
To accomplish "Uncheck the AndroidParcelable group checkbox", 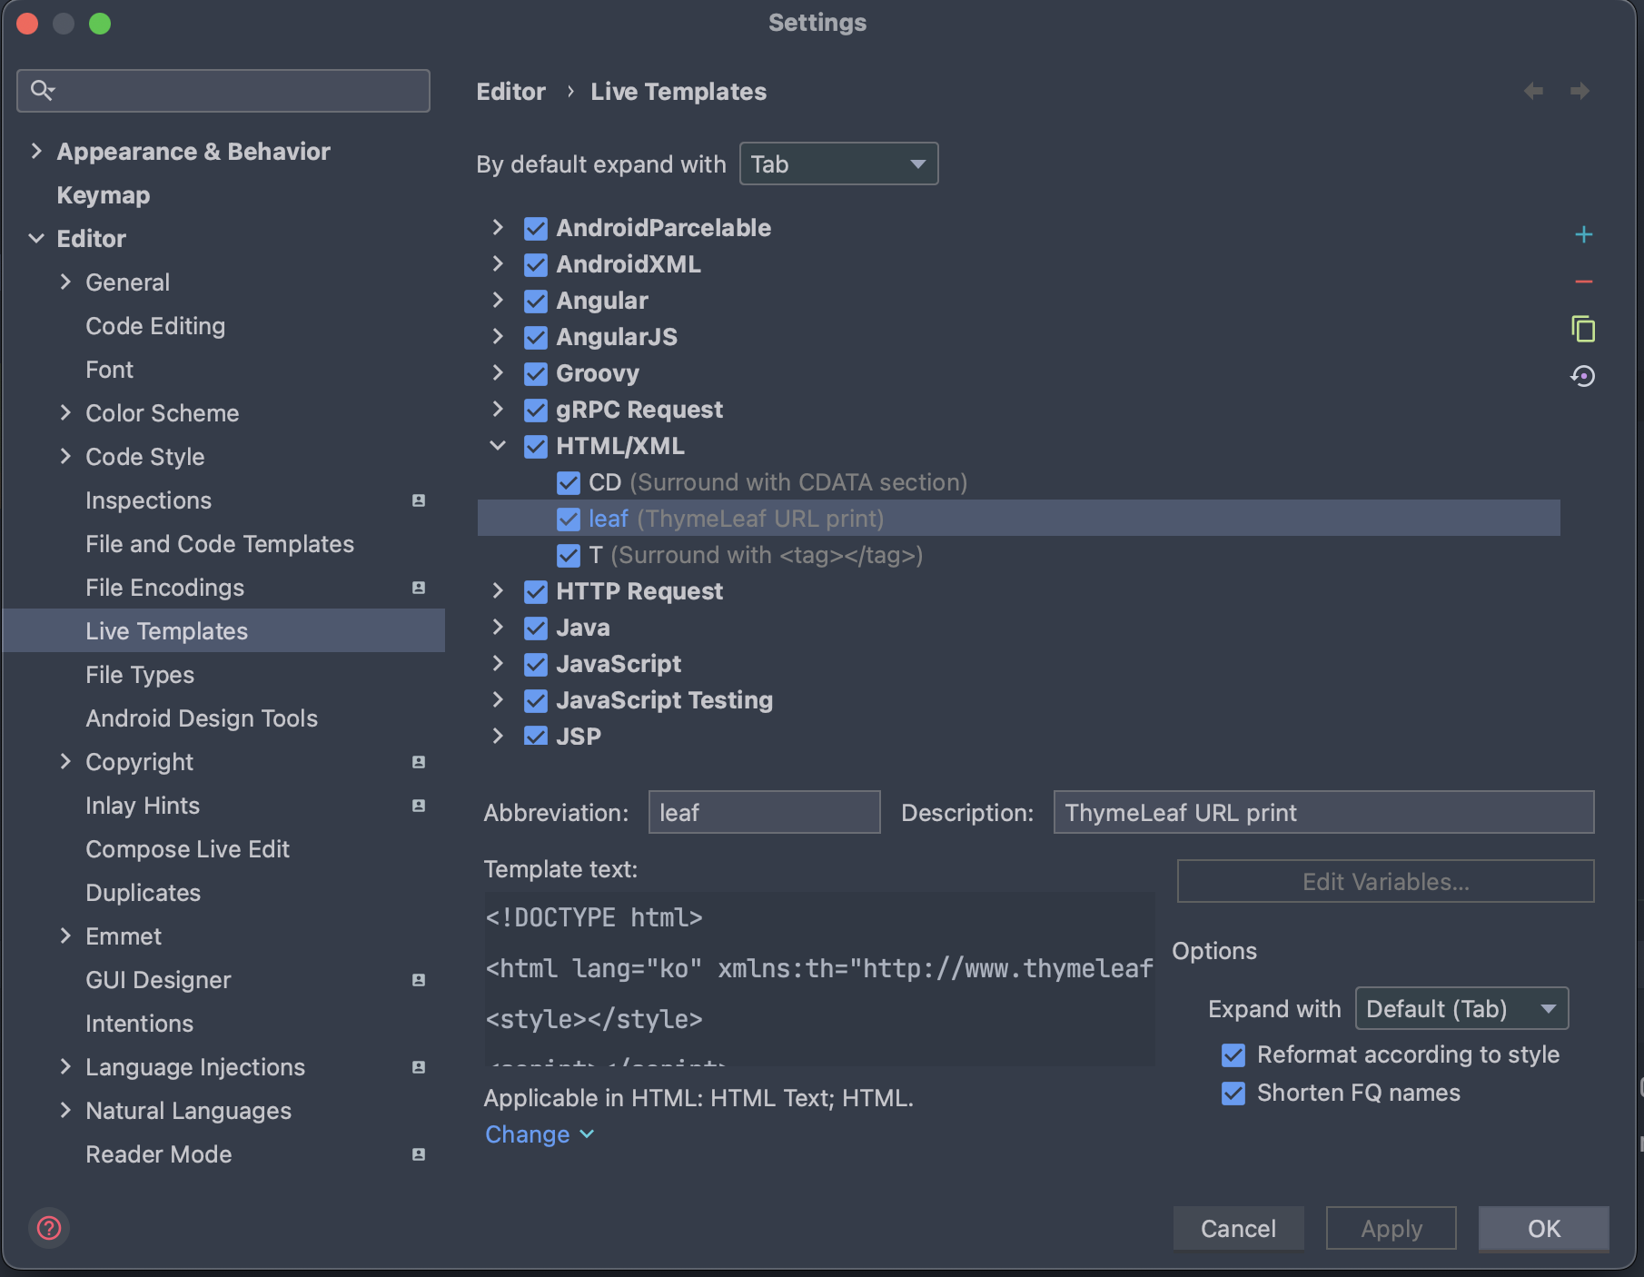I will 536,228.
